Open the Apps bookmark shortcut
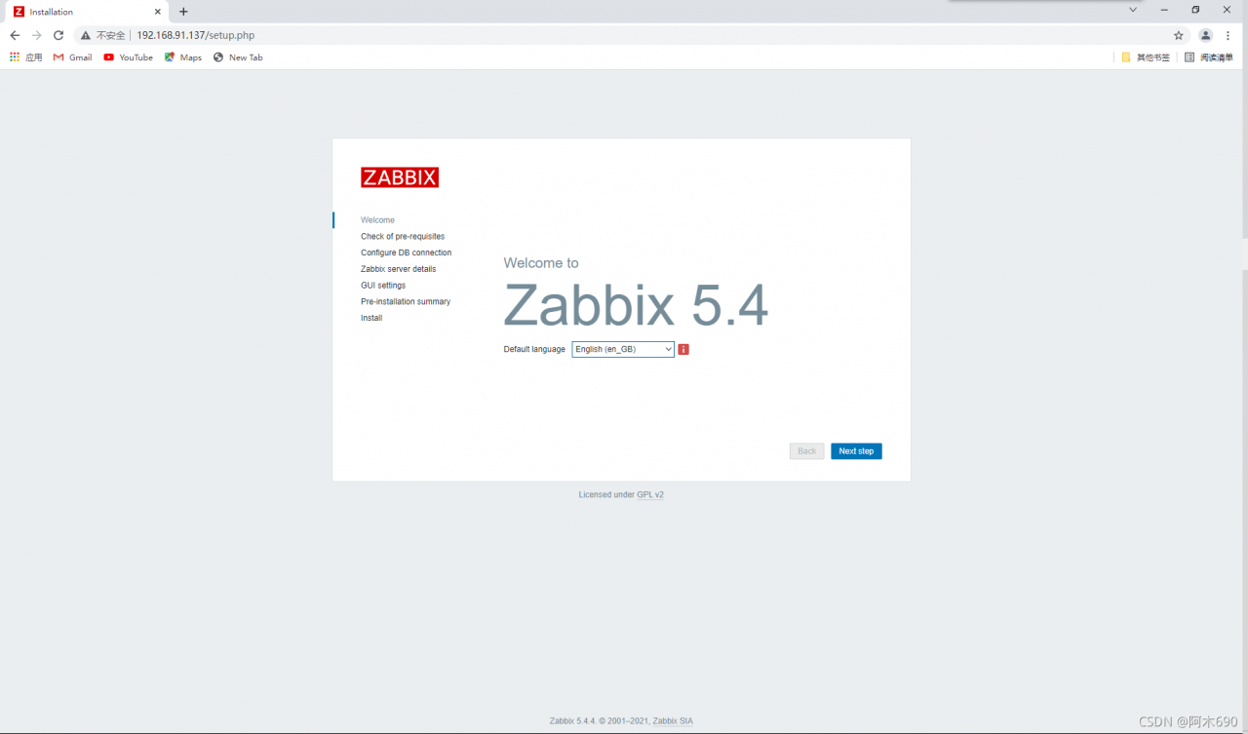 [26, 58]
